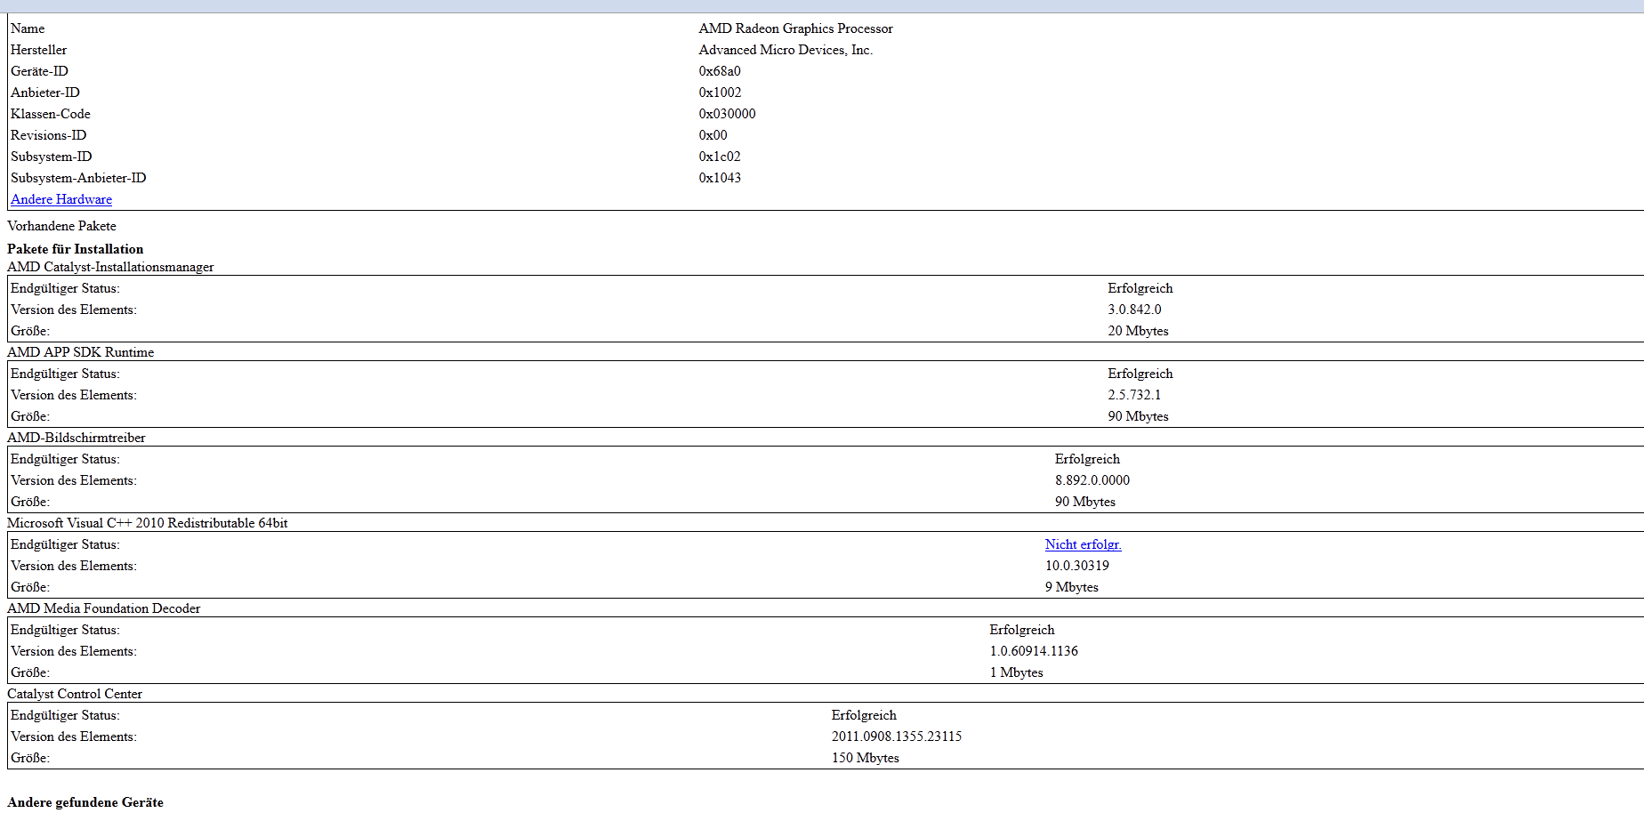Screen dimensions: 1644x813
Task: Select version value 2011.0908.1355.23115
Action: pos(897,737)
